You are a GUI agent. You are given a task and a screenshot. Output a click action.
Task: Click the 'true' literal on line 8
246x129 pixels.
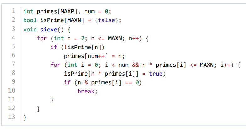pos(156,74)
